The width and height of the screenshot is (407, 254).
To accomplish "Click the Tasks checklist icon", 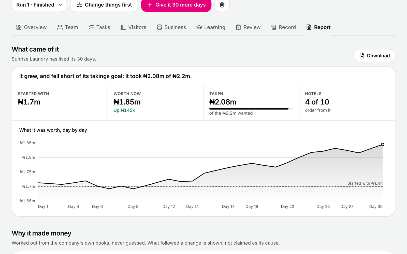I will tap(91, 27).
